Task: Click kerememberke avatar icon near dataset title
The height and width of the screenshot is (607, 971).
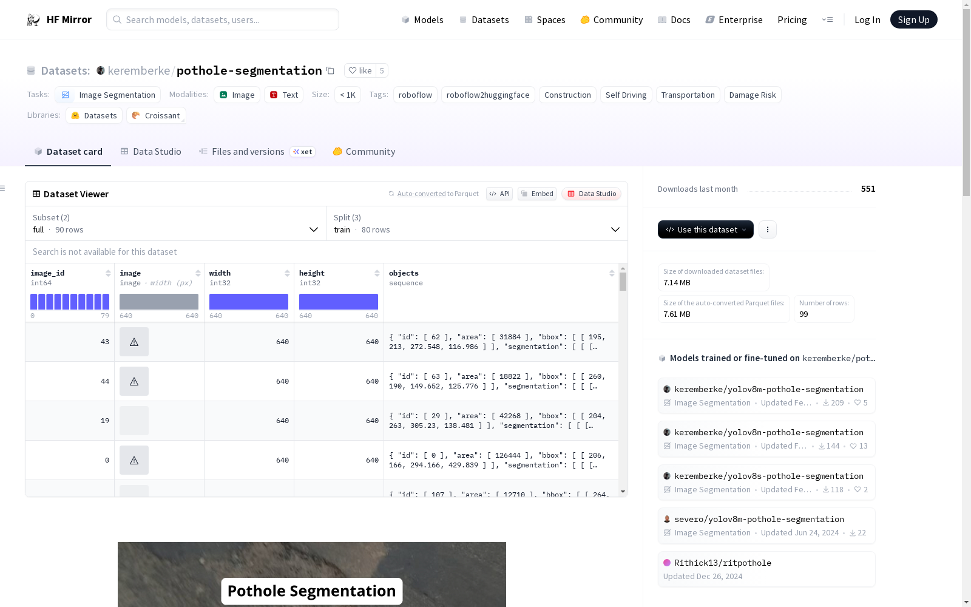Action: pos(101,70)
